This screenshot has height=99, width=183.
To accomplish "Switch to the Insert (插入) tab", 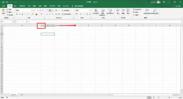I will (x=15, y=6).
